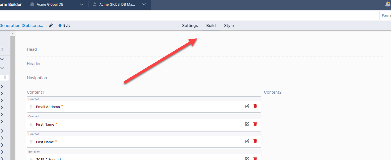
Task: Open the notifications bell
Action: coord(388,5)
